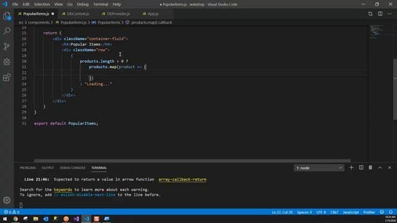Split the editor to the right
397x223 pixels.
point(380,14)
